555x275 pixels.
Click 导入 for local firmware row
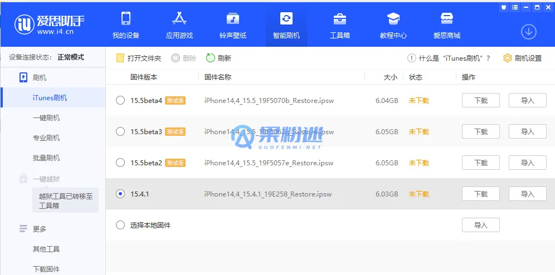(481, 225)
